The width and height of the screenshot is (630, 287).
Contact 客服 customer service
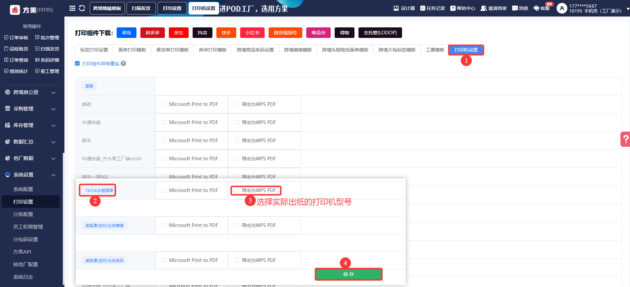click(542, 8)
